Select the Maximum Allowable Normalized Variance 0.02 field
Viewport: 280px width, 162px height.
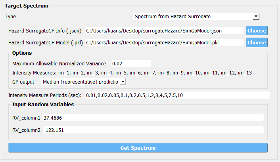(x=131, y=63)
